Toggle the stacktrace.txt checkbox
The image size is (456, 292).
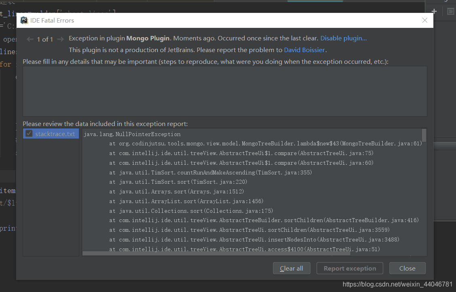(29, 134)
